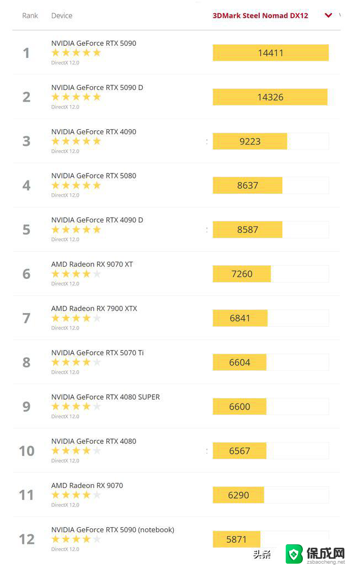Select the NVIDIA GeForce RTX 4090 D entry
Image resolution: width=353 pixels, height=567 pixels.
click(97, 220)
